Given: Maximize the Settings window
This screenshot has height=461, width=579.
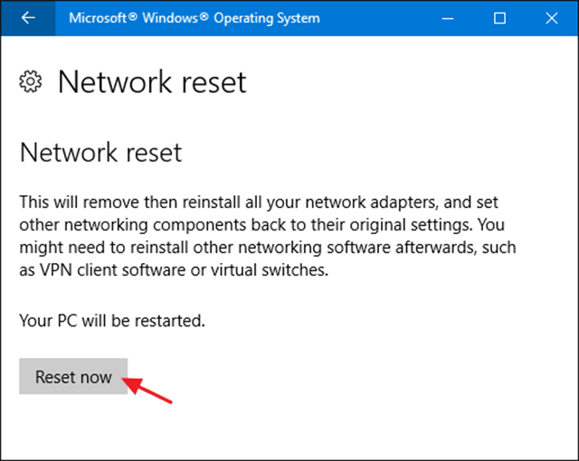Looking at the screenshot, I should [499, 18].
